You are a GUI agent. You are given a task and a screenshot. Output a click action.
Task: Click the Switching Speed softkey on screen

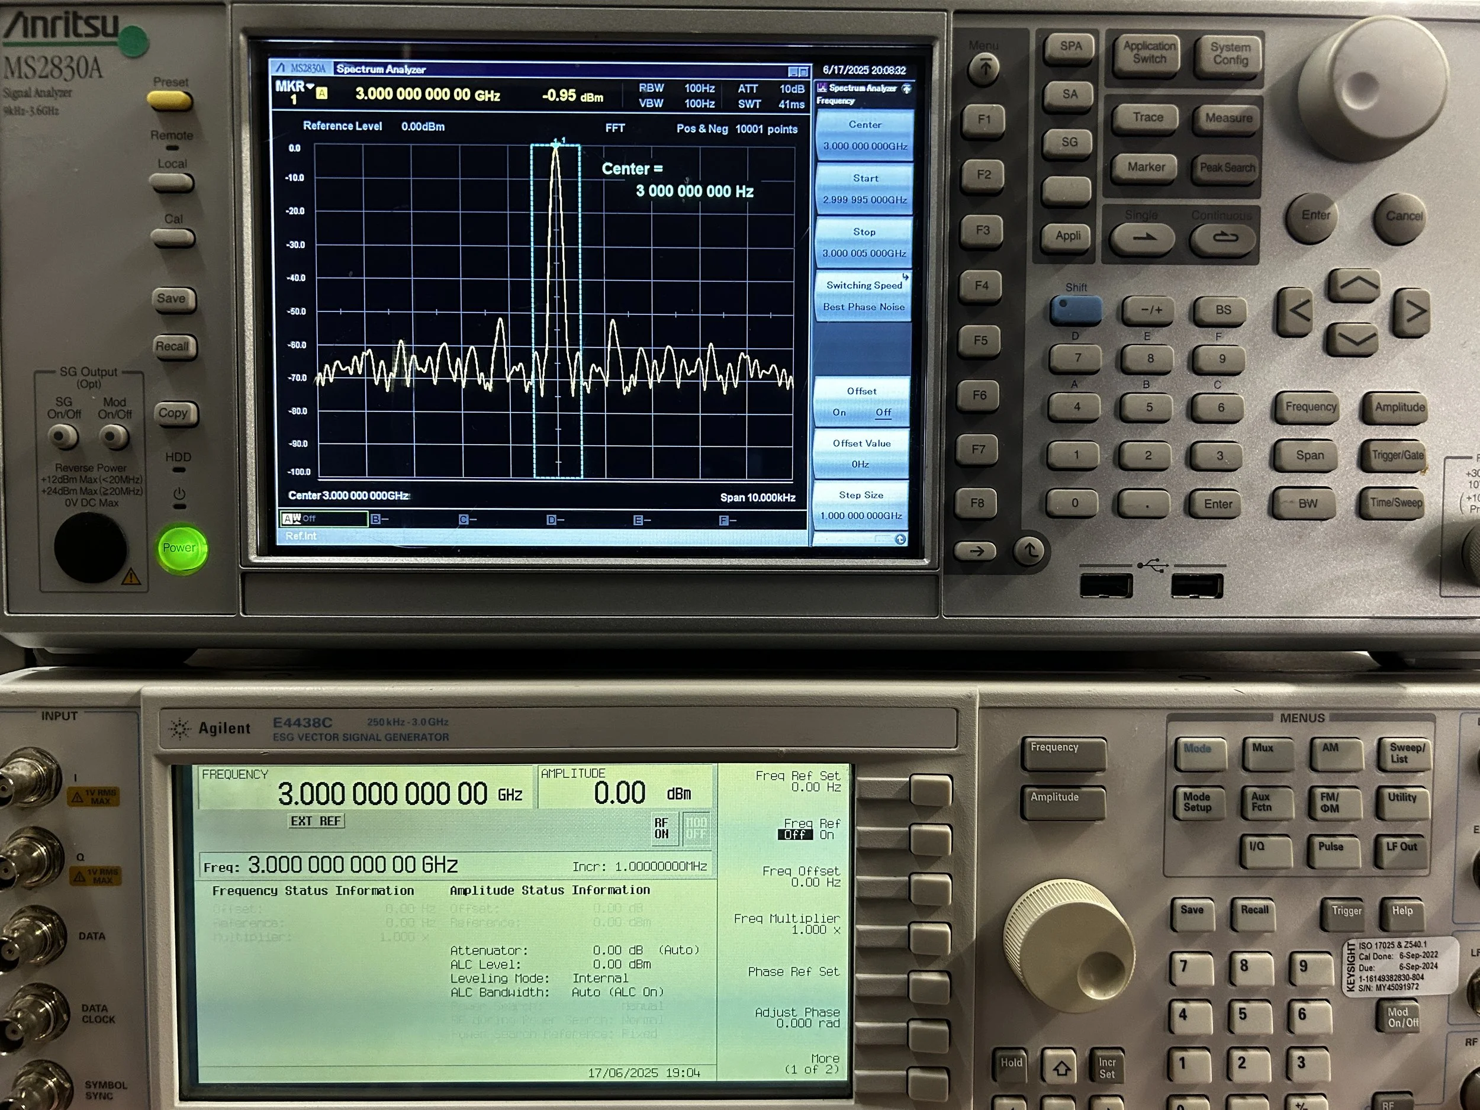[x=864, y=297]
